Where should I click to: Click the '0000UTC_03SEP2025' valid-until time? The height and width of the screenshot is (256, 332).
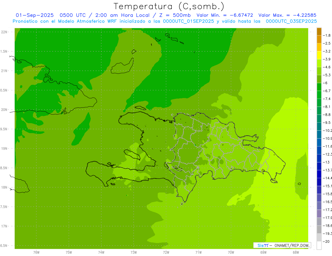[x=291, y=21]
